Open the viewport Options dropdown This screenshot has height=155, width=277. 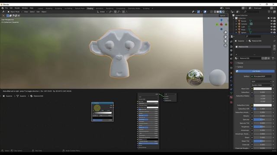coord(223,15)
